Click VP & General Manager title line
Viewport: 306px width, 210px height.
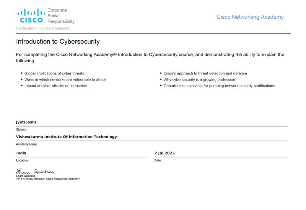click(x=48, y=179)
